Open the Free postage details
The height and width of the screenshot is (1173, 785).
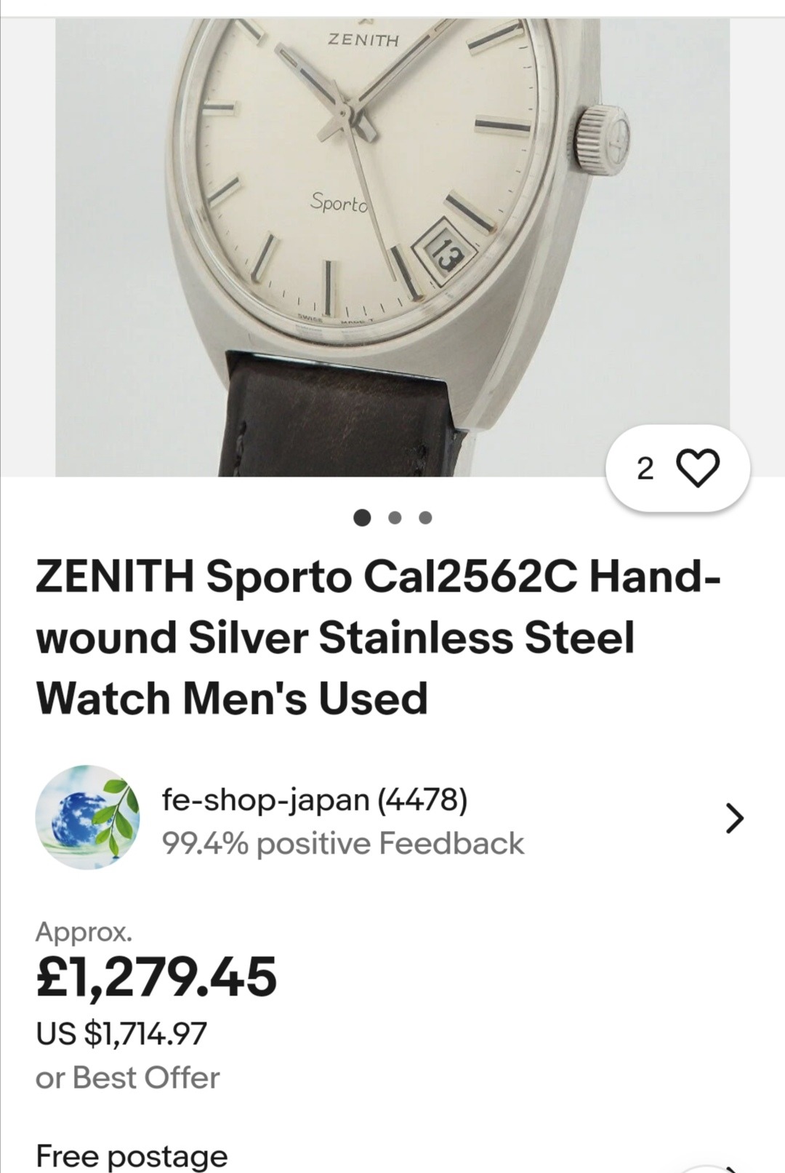(x=132, y=1156)
